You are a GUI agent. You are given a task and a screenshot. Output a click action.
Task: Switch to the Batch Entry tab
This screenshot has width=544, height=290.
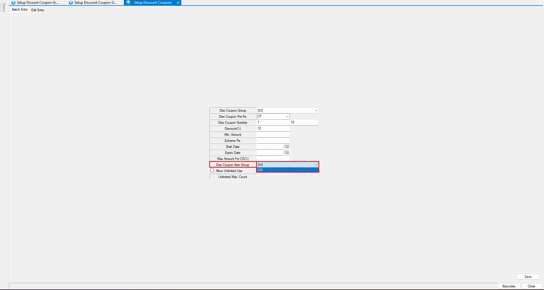tap(20, 9)
